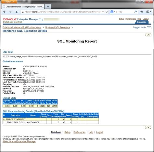Screen dimensions: 154x152
Task: Open the Help link at top
Action: 139,19
